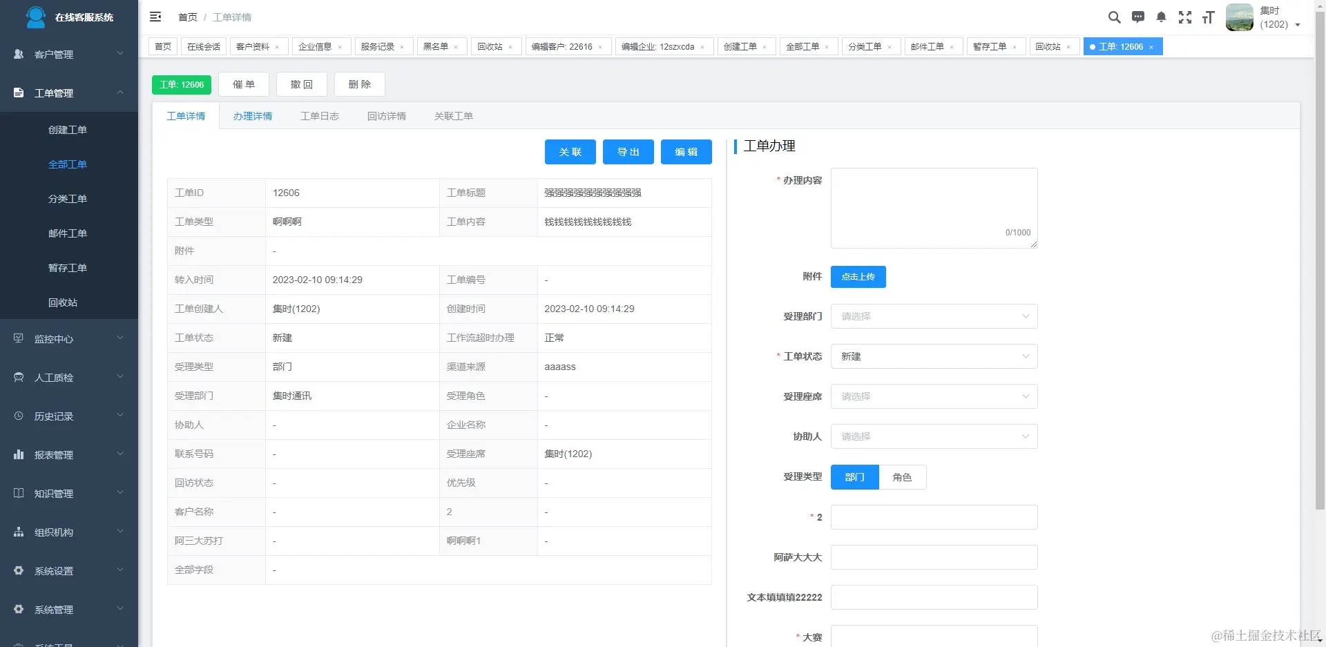Switch to the 关联工单 tab
This screenshot has width=1326, height=647.
click(x=454, y=116)
